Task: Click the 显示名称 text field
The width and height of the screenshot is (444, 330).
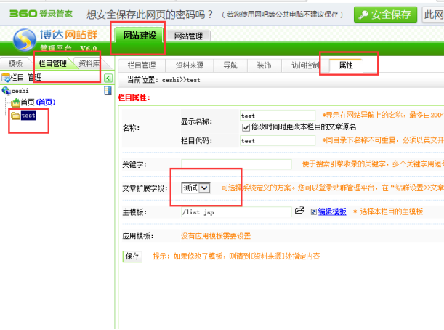Action: 278,115
